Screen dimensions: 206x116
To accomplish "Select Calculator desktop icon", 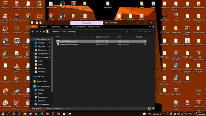I will click(199, 42).
